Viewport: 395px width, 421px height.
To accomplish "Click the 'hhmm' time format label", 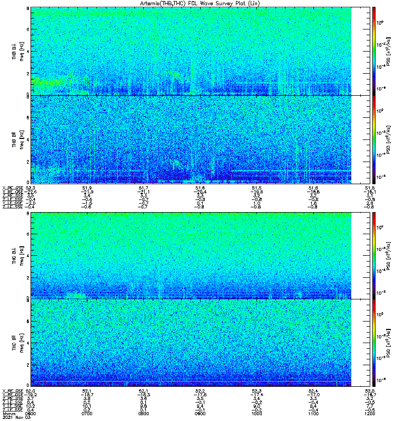I will (x=9, y=414).
